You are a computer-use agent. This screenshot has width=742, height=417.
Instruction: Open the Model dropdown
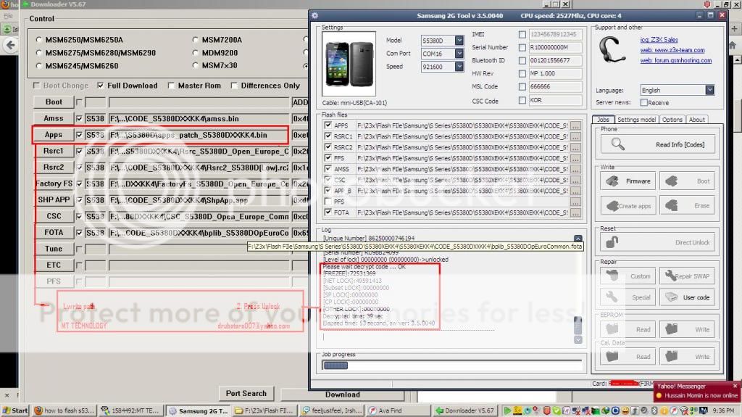[459, 41]
